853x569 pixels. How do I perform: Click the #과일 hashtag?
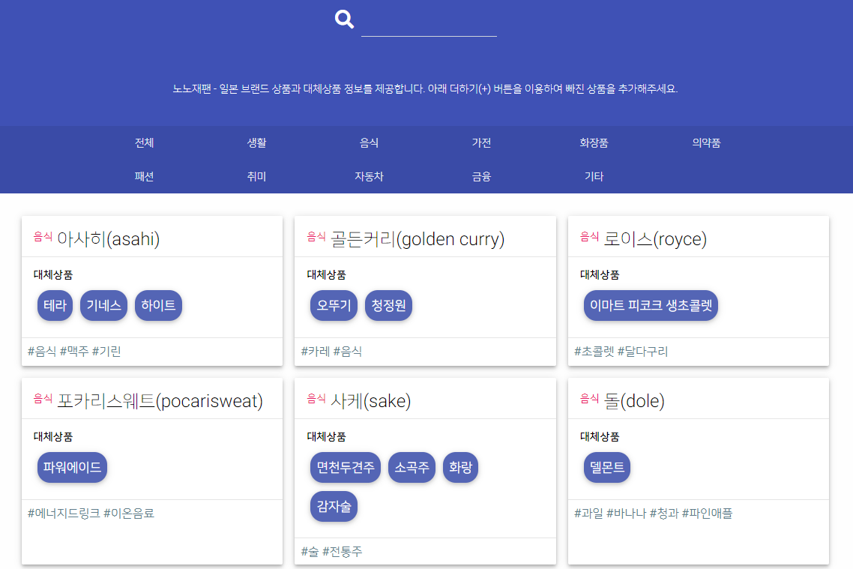(x=588, y=513)
